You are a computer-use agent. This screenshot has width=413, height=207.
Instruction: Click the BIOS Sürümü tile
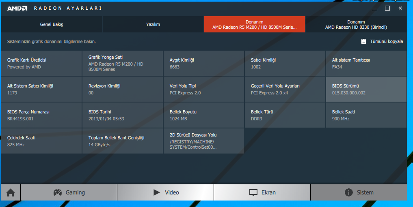click(x=366, y=89)
